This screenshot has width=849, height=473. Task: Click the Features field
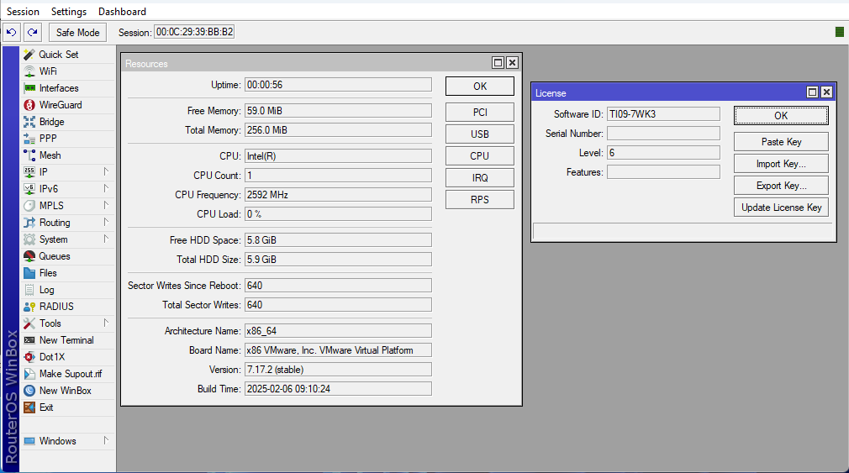[x=663, y=172]
